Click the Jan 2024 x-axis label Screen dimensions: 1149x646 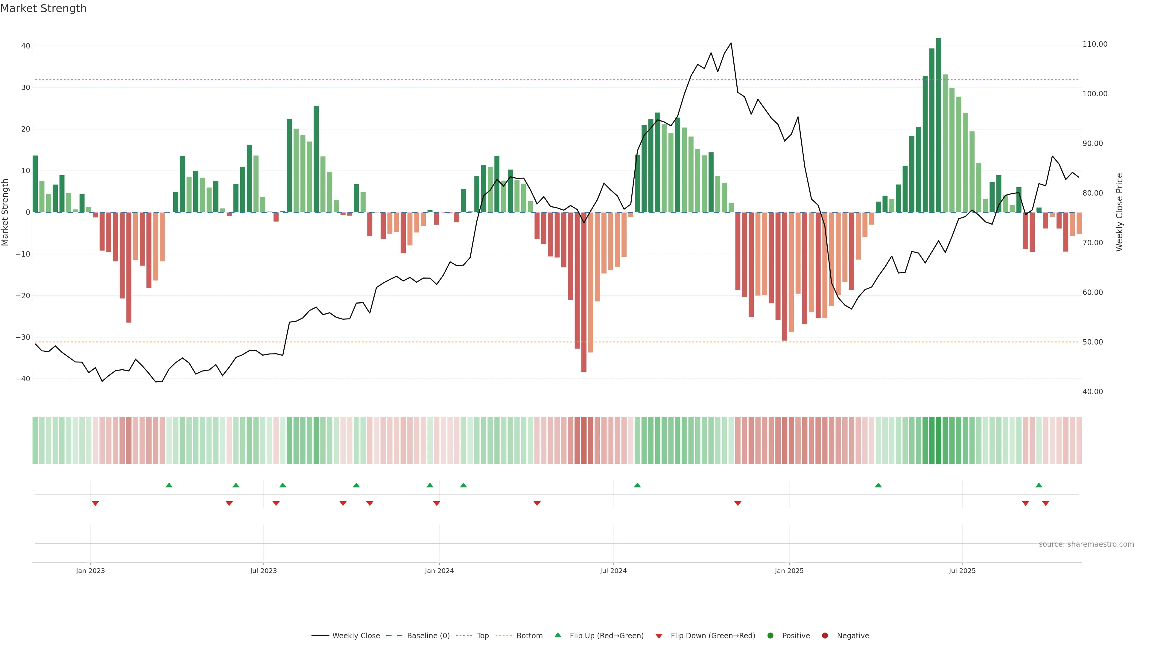tap(439, 571)
